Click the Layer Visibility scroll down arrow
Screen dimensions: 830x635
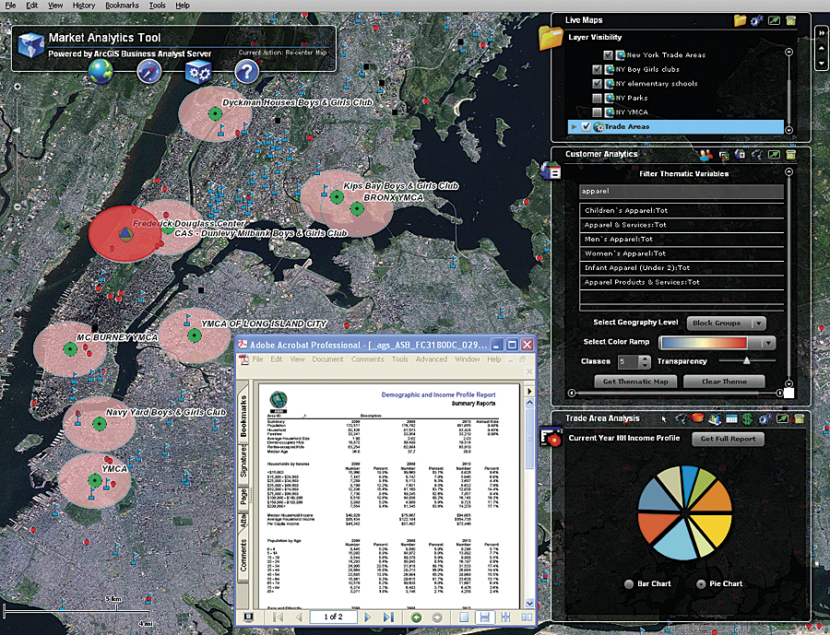click(x=788, y=130)
